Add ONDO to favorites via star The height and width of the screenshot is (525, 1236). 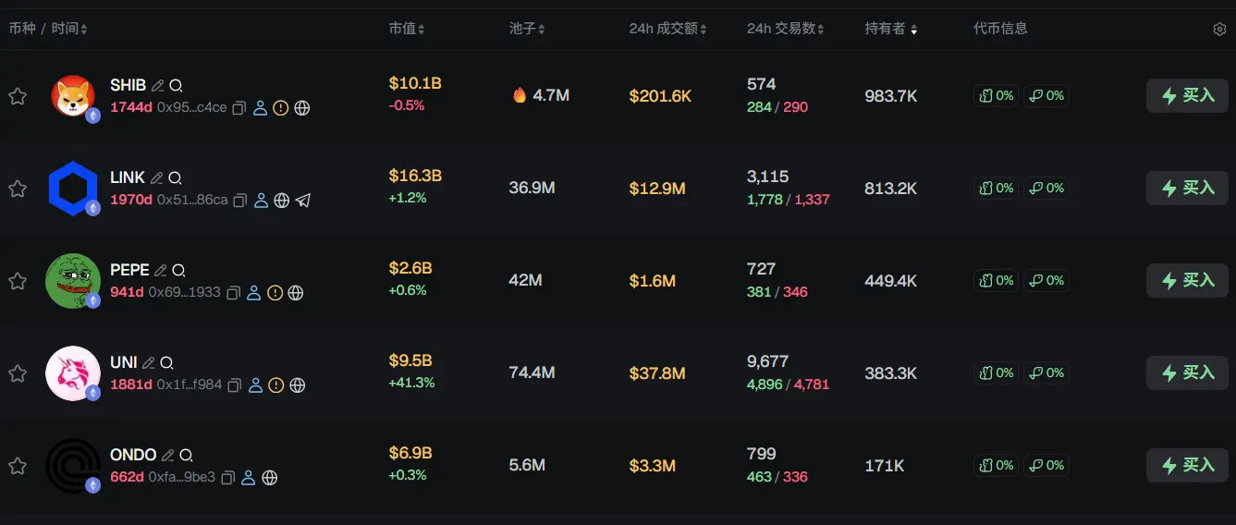tap(18, 466)
